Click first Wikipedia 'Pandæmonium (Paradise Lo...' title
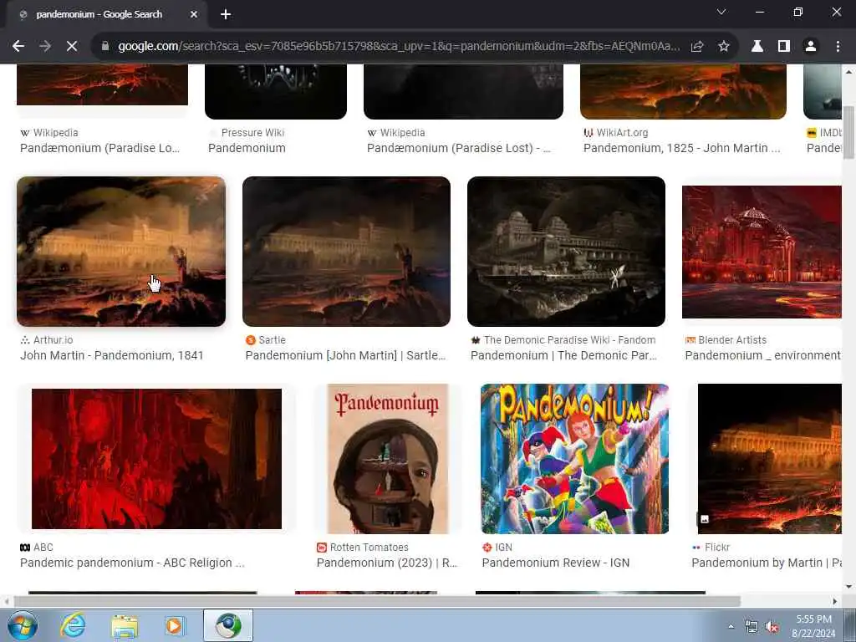The image size is (856, 642). click(100, 148)
